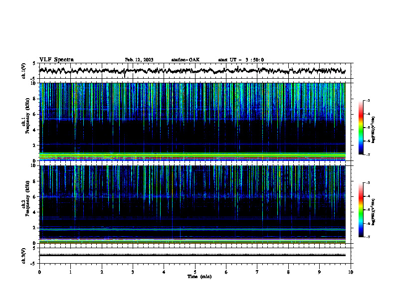Click the upper color scale bar
The image size is (395, 305).
(x=361, y=128)
